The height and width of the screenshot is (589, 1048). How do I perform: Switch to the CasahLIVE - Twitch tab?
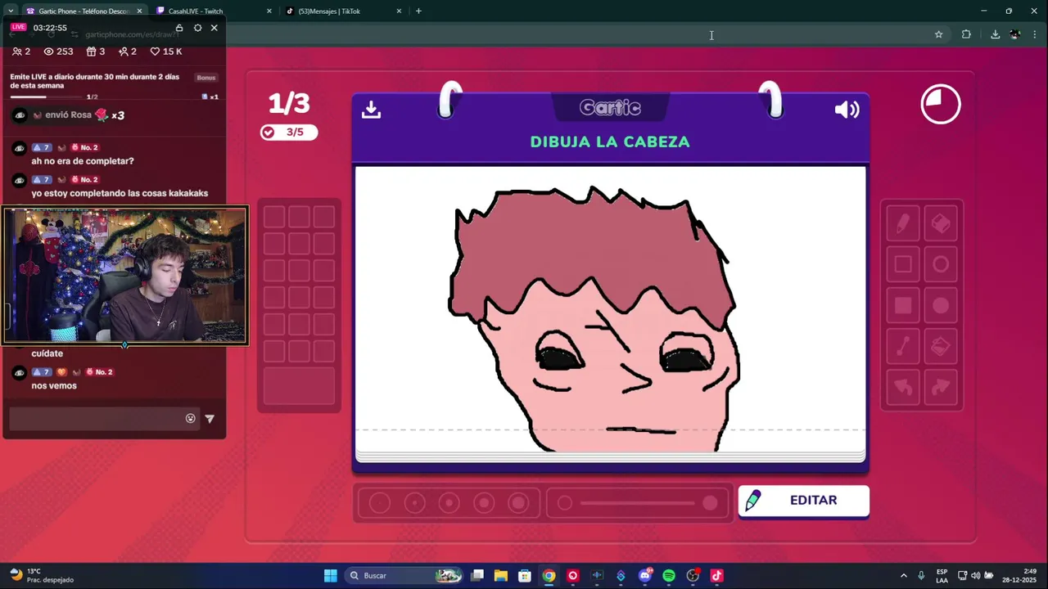click(213, 11)
